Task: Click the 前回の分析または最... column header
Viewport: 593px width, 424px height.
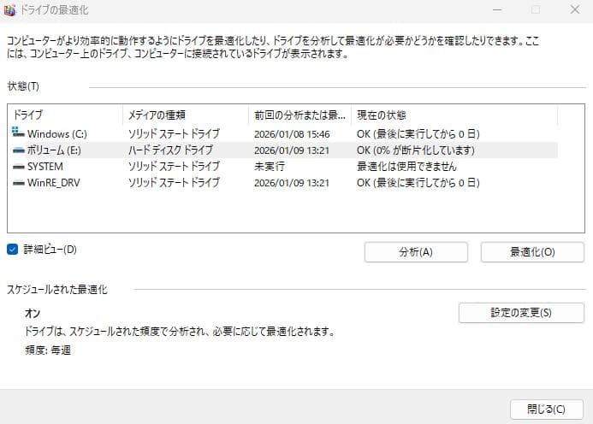Action: click(x=299, y=115)
